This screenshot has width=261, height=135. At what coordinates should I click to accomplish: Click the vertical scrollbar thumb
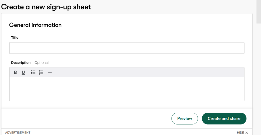[258, 11]
